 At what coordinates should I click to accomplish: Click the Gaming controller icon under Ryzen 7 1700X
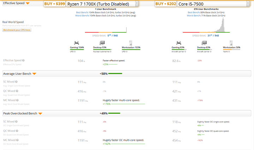click(x=76, y=43)
